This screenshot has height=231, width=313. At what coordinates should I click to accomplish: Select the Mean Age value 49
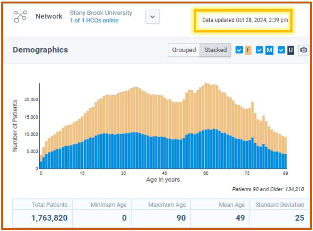point(240,218)
